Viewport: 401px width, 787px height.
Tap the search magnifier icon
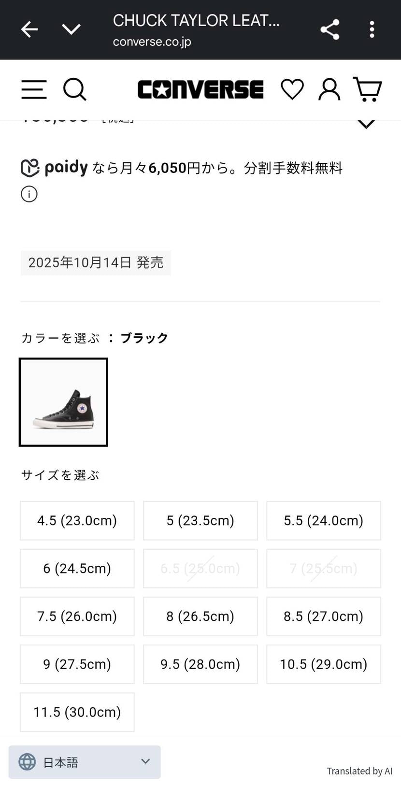(x=75, y=89)
